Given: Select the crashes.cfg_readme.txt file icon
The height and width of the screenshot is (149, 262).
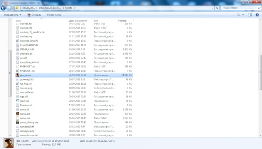Looking at the screenshot, I should click(18, 32).
